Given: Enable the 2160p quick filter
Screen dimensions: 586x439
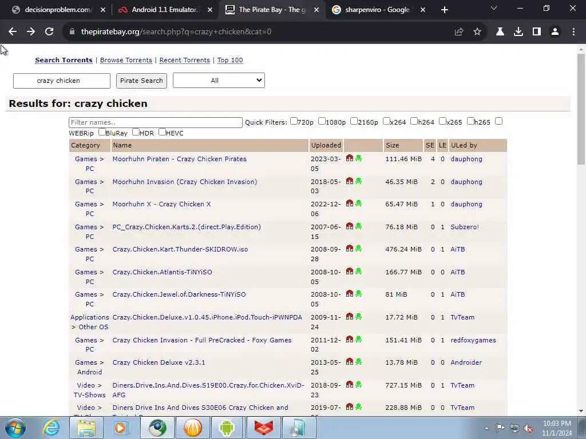Looking at the screenshot, I should click(354, 121).
